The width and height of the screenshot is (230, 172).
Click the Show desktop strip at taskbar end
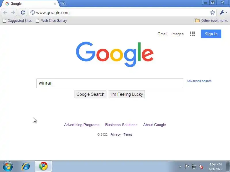pyautogui.click(x=228, y=167)
